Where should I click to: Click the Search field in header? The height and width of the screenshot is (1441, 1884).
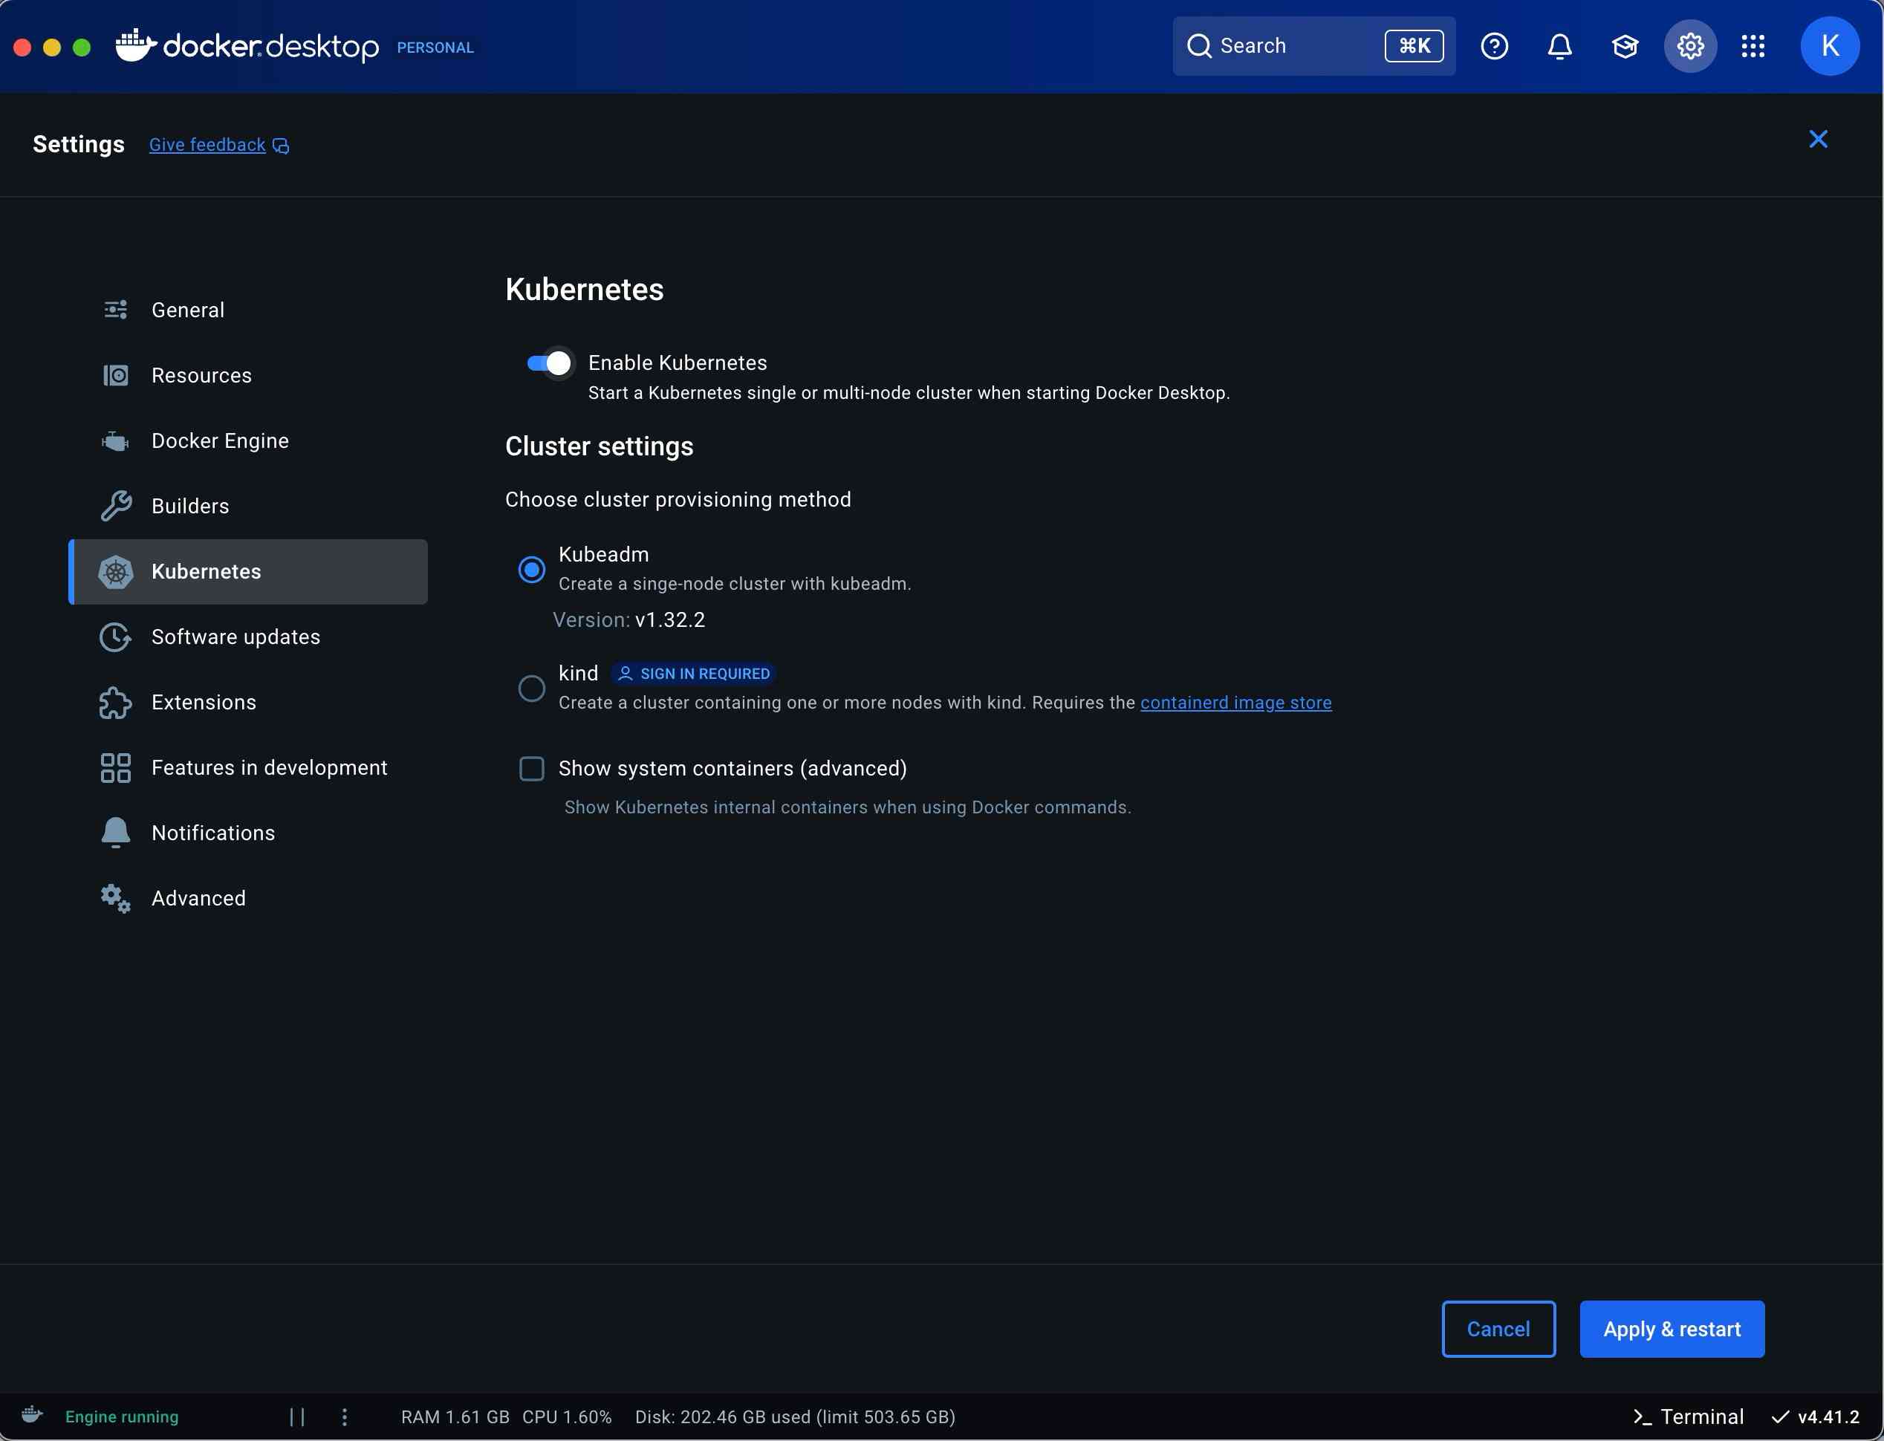[1287, 46]
